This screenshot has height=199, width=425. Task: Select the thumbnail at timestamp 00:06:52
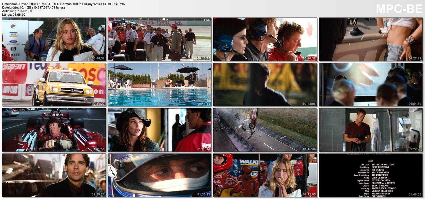coord(54,39)
